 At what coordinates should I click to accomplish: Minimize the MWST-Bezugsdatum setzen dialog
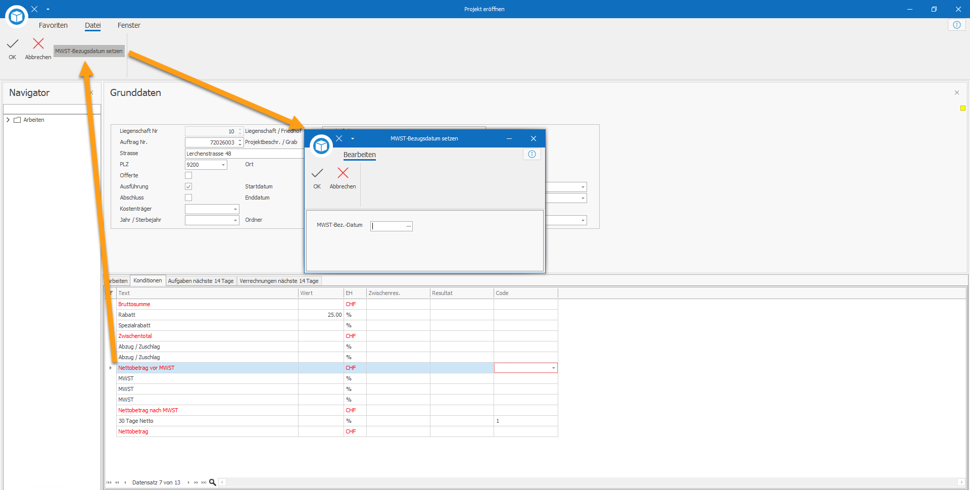pyautogui.click(x=509, y=138)
